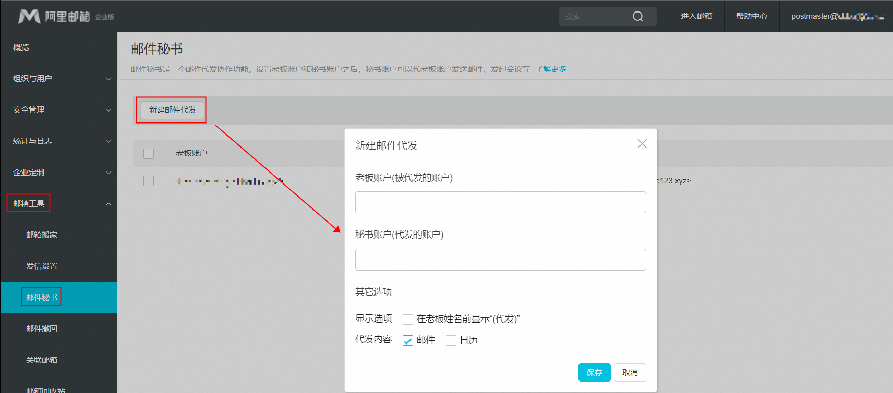Enable 在老板姓名前显示(代发) checkbox
Viewport: 893px width, 393px height.
point(408,320)
